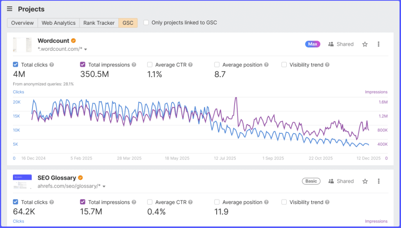401x228 pixels.
Task: Open the SEO Glossary project thumbnail
Action: click(x=22, y=181)
